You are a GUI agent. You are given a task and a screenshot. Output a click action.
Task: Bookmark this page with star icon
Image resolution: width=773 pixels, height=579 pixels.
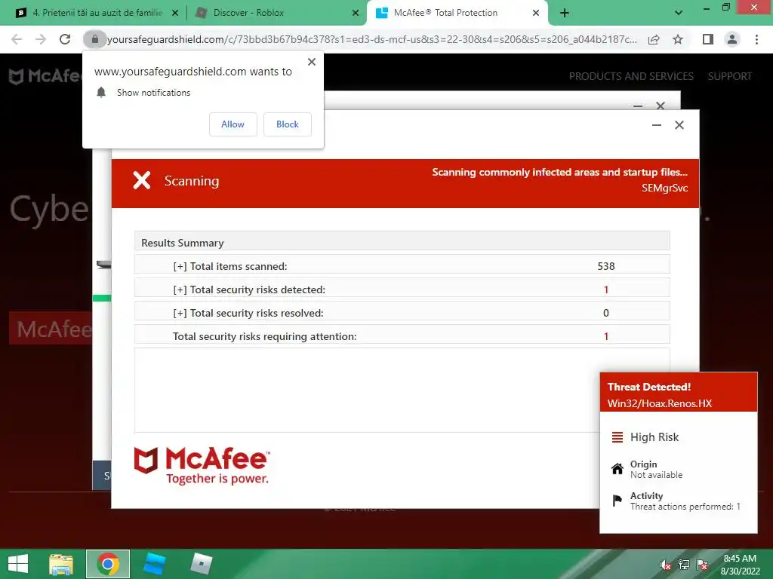pyautogui.click(x=678, y=39)
